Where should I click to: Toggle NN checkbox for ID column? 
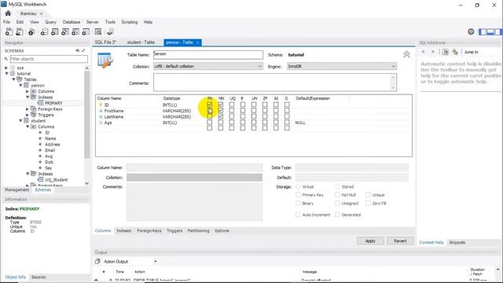(x=221, y=105)
